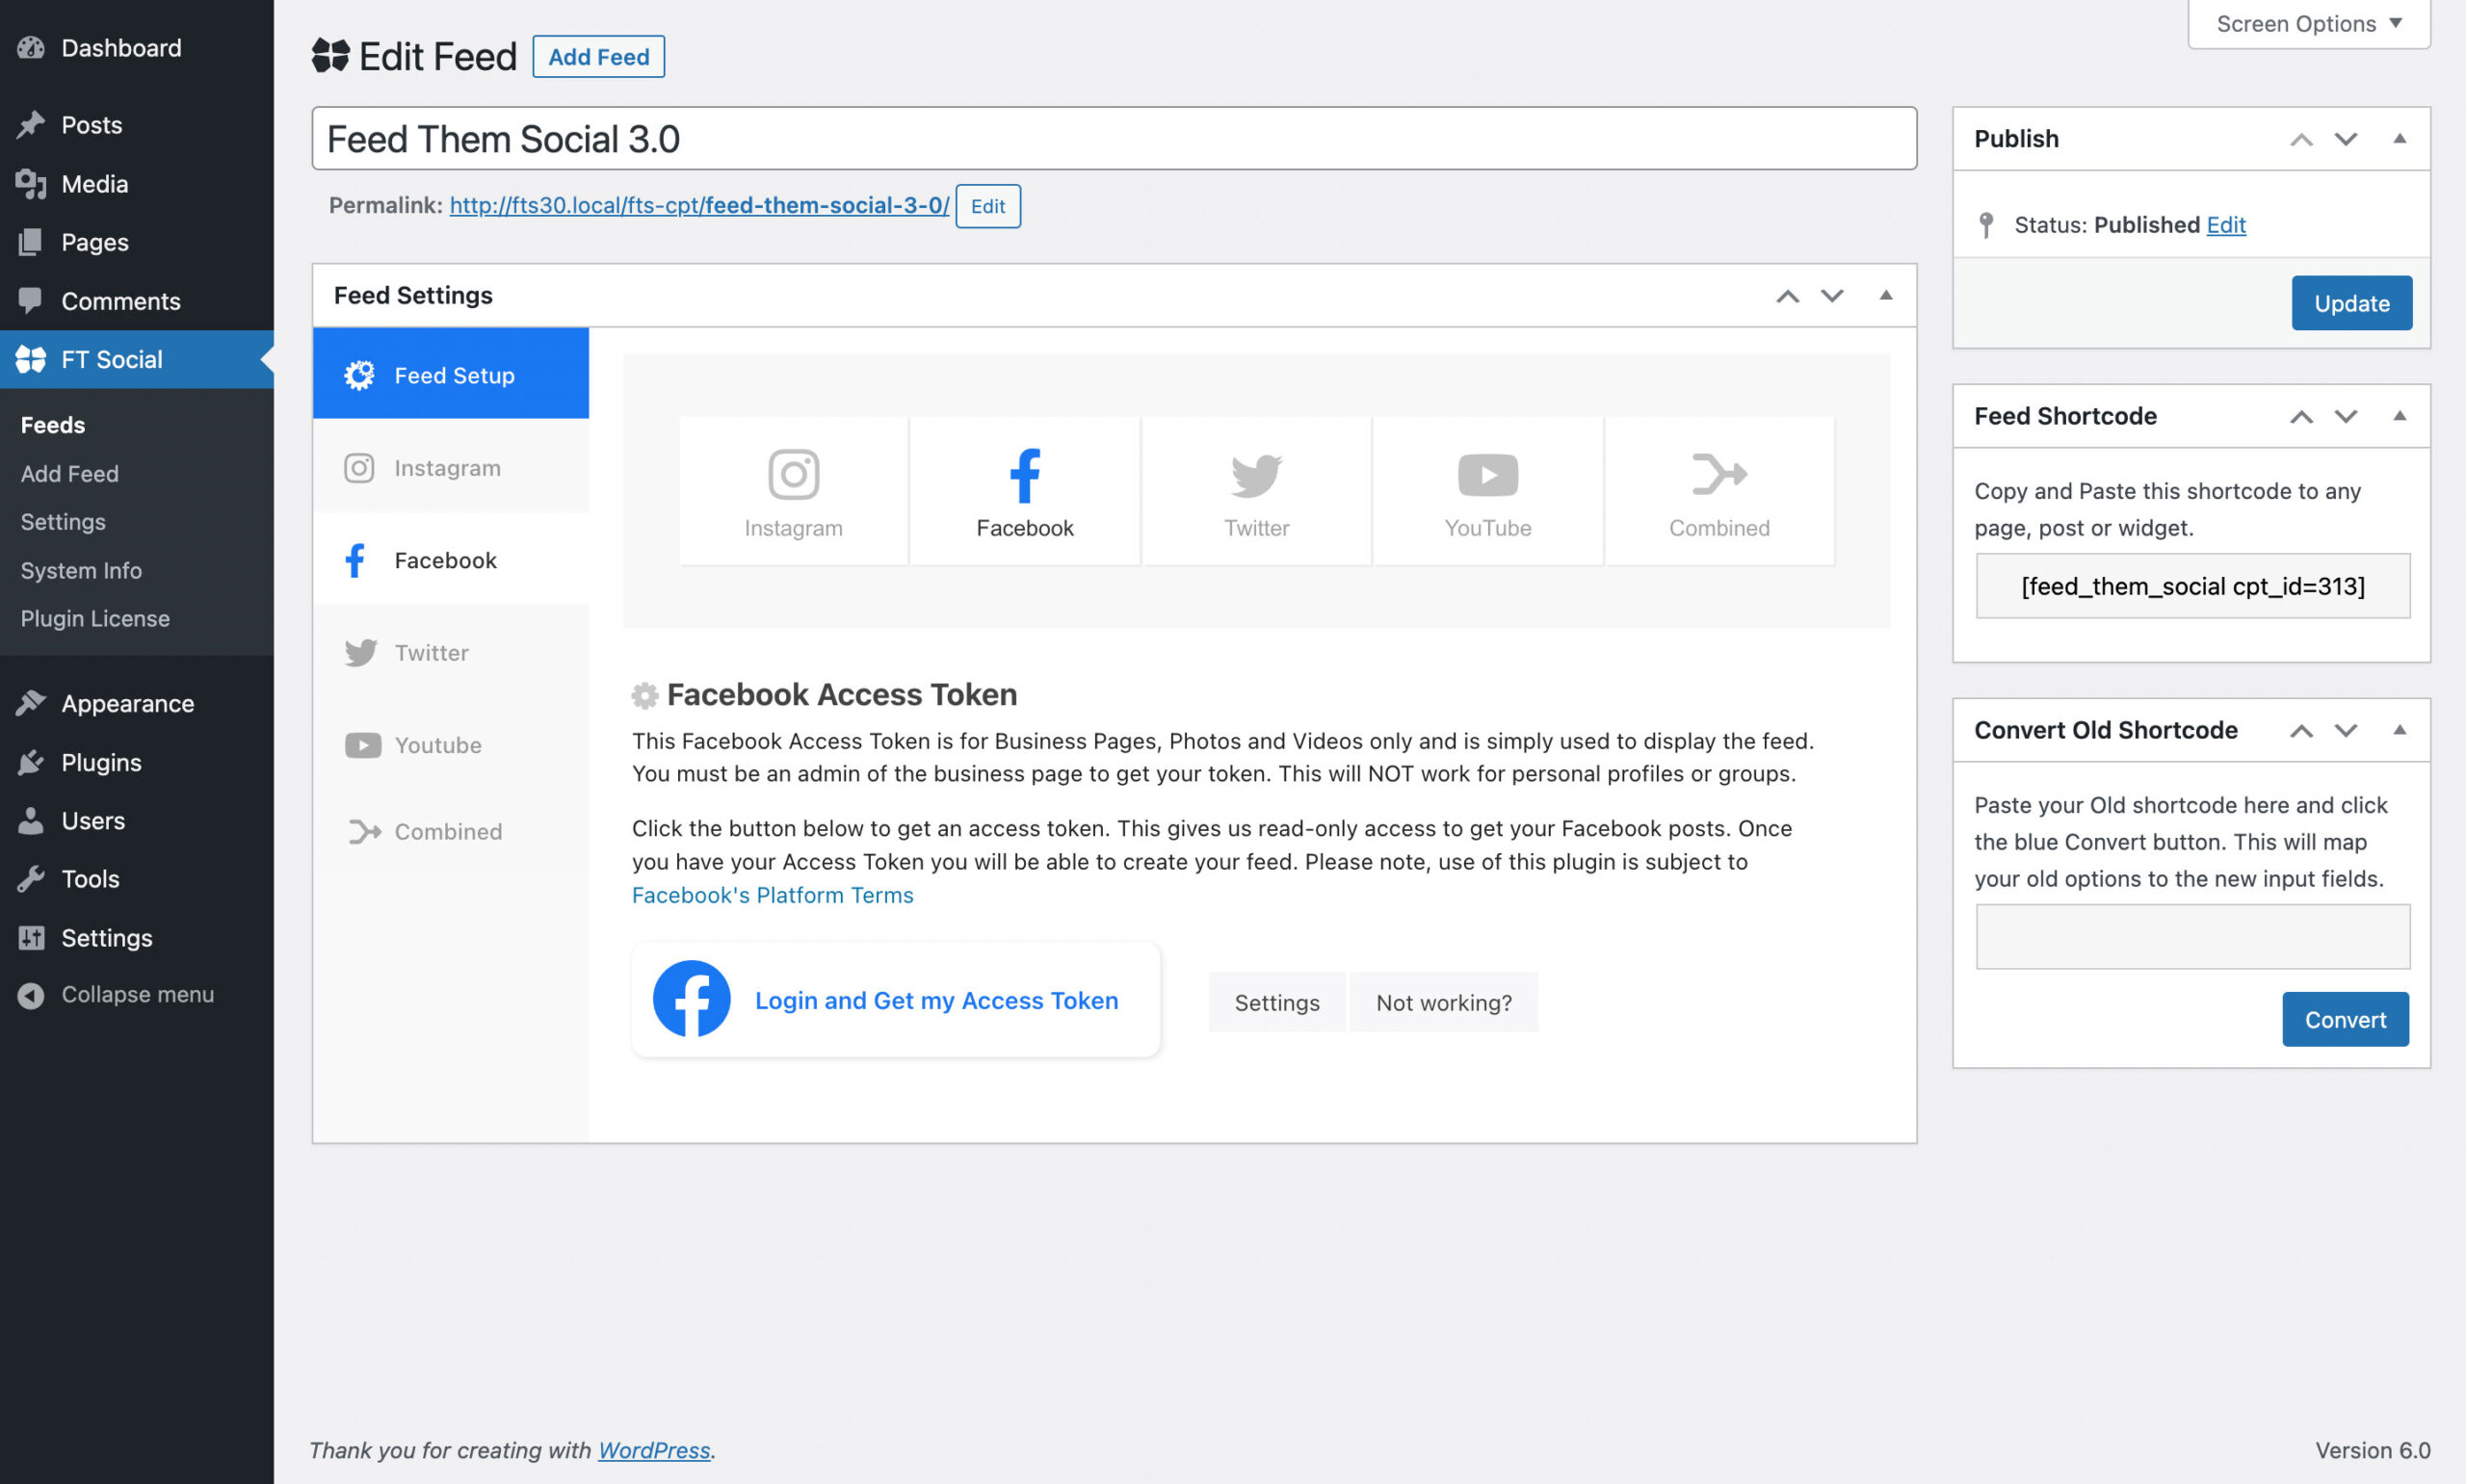Switch to the Twitter settings tab
The width and height of the screenshot is (2466, 1484).
coord(450,652)
